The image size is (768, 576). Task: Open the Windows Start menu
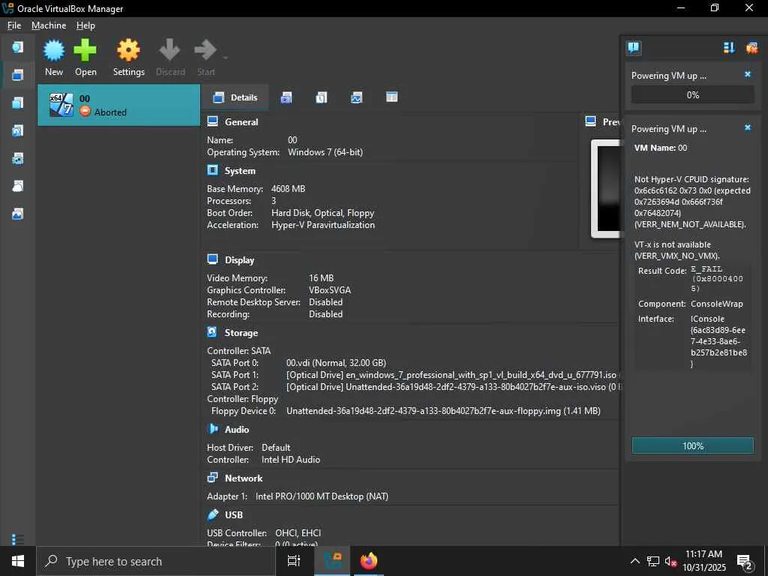tap(18, 561)
